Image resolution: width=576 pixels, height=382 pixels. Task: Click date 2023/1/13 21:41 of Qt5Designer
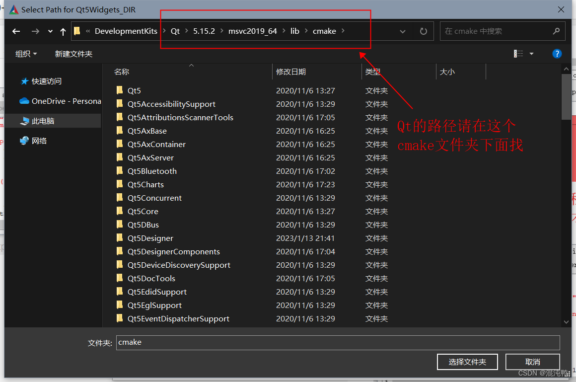[305, 238]
